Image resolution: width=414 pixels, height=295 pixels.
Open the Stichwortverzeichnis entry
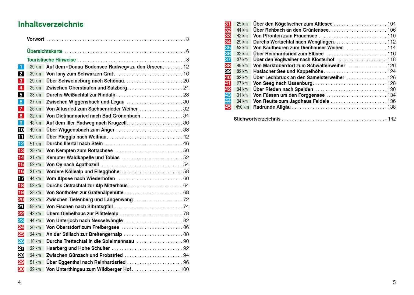pyautogui.click(x=257, y=119)
